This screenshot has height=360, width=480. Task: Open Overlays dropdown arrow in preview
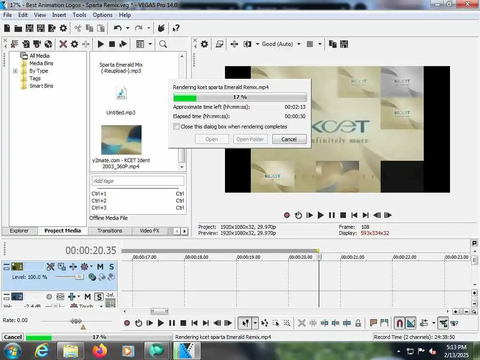320,44
